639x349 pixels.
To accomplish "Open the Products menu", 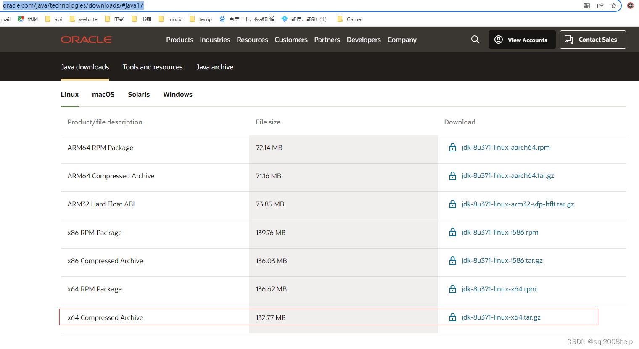I will coord(180,40).
